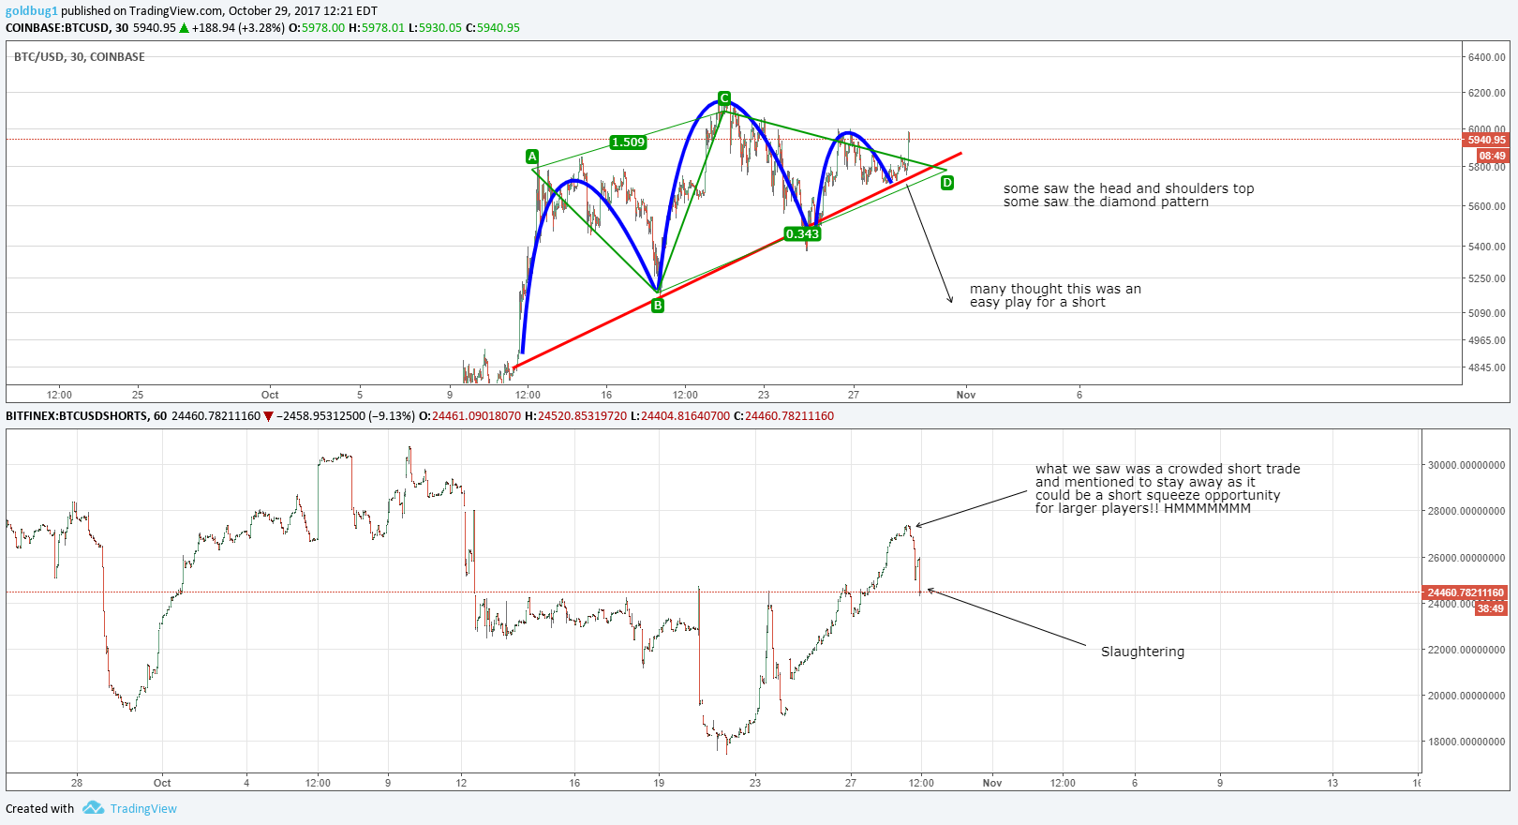Click the BTC/USD, 30, COINBASE chart title
The width and height of the screenshot is (1518, 825).
(80, 57)
